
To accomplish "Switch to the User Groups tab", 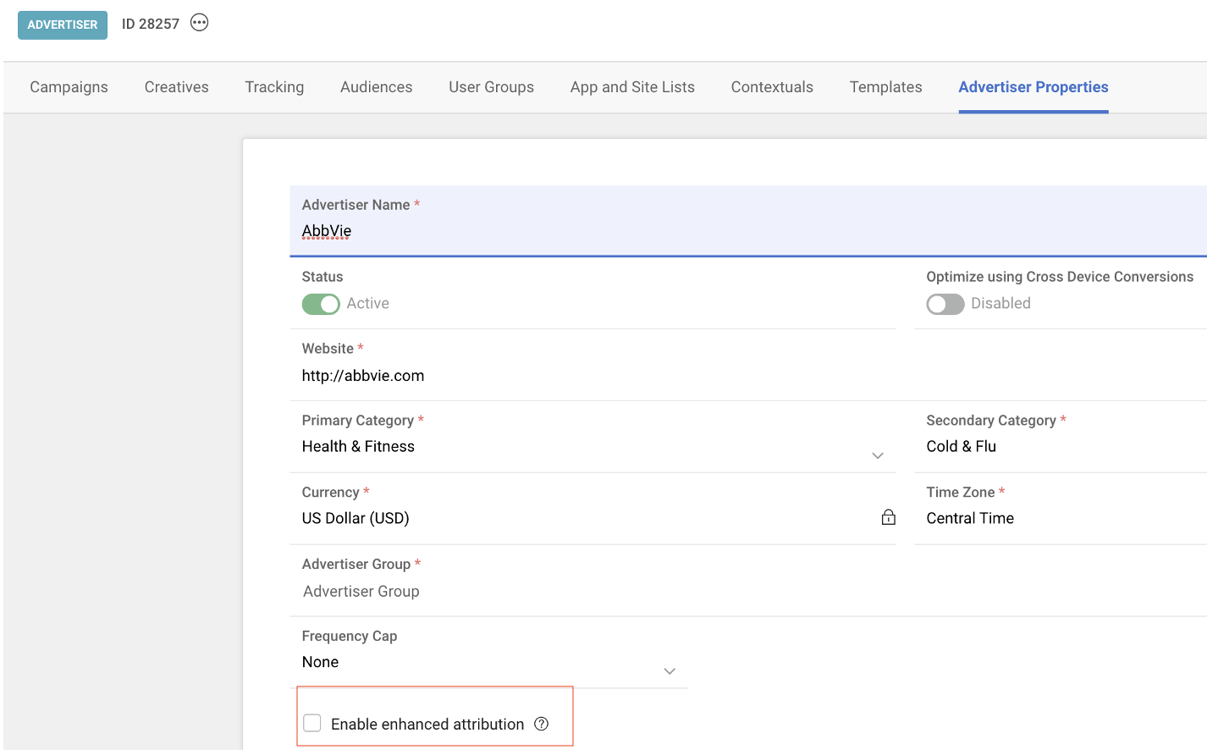I will (x=492, y=87).
